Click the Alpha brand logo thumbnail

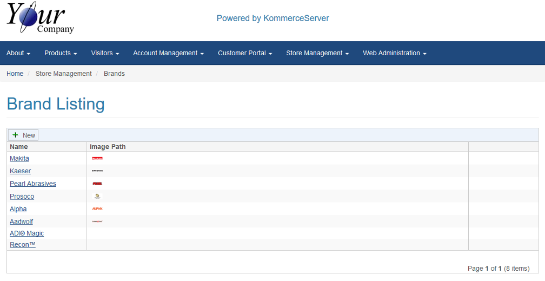(x=97, y=209)
